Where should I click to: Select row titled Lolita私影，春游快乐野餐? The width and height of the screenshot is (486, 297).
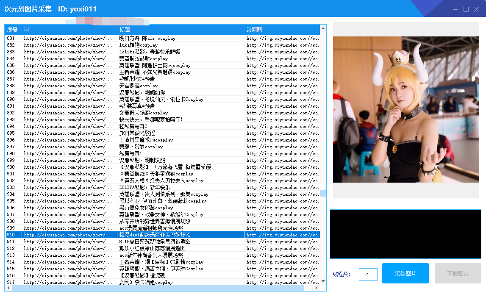[162, 52]
